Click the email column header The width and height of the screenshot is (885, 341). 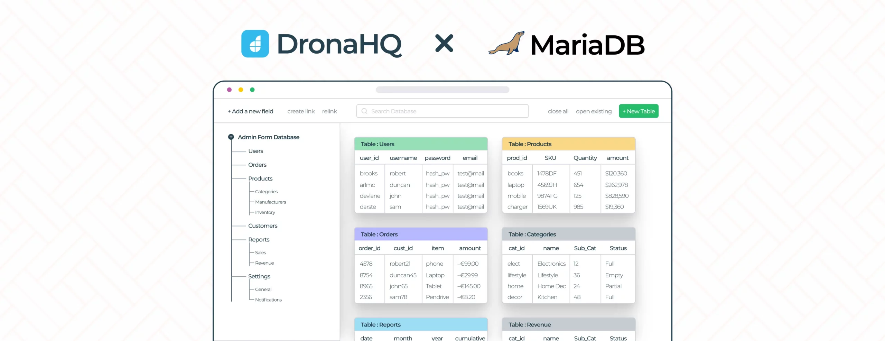470,158
